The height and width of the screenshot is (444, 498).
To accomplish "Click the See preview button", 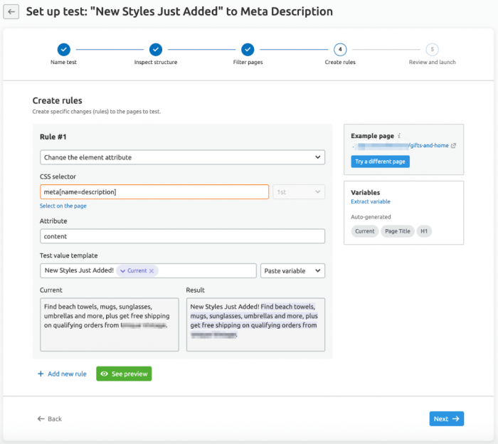I will click(x=124, y=374).
